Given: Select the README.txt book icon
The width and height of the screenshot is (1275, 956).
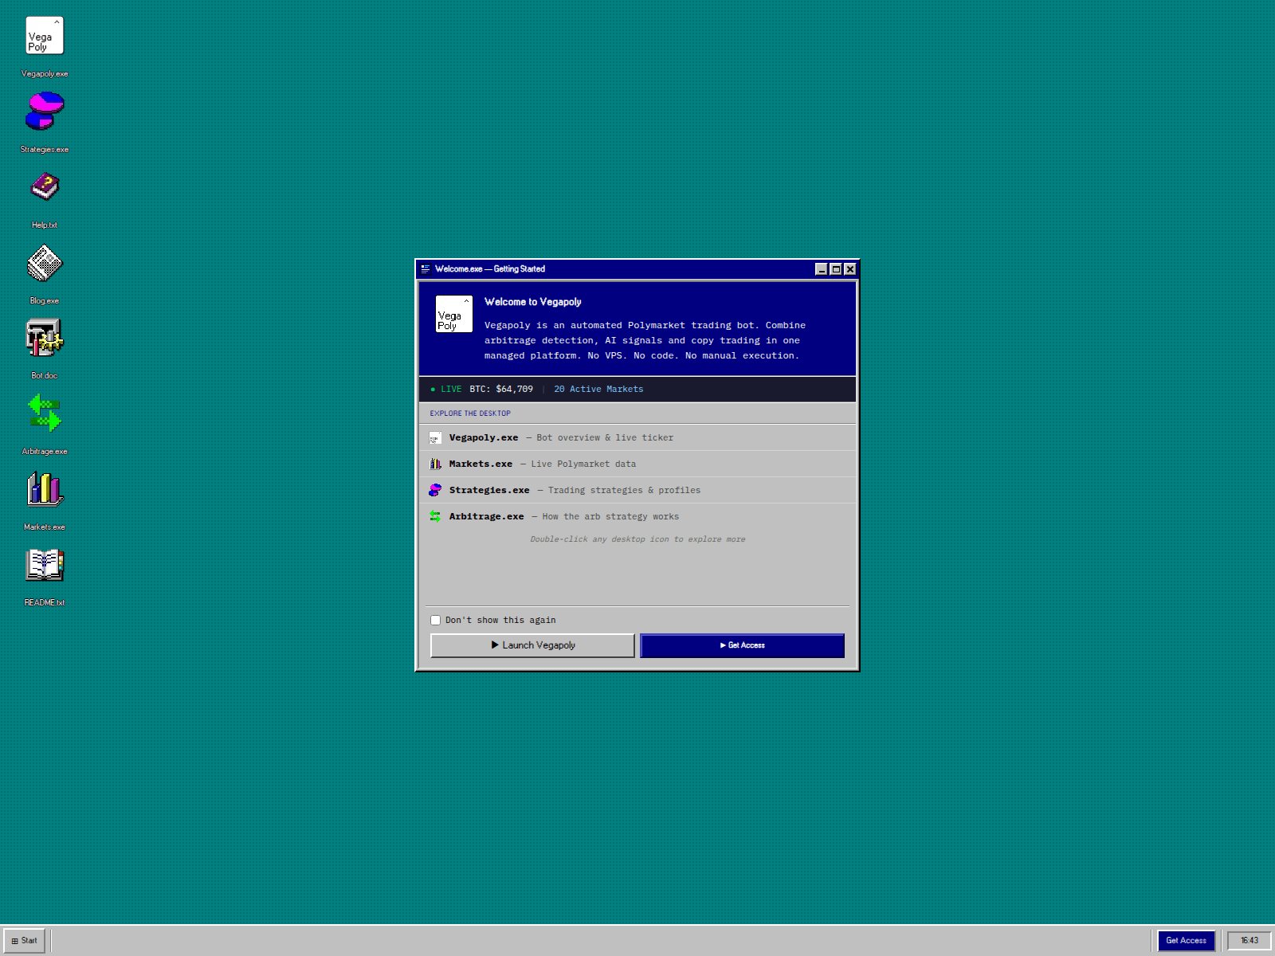Looking at the screenshot, I should tap(45, 565).
